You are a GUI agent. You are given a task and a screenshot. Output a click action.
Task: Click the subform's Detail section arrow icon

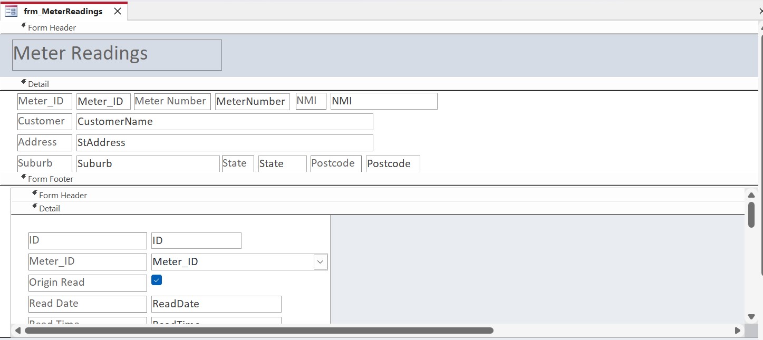point(35,205)
